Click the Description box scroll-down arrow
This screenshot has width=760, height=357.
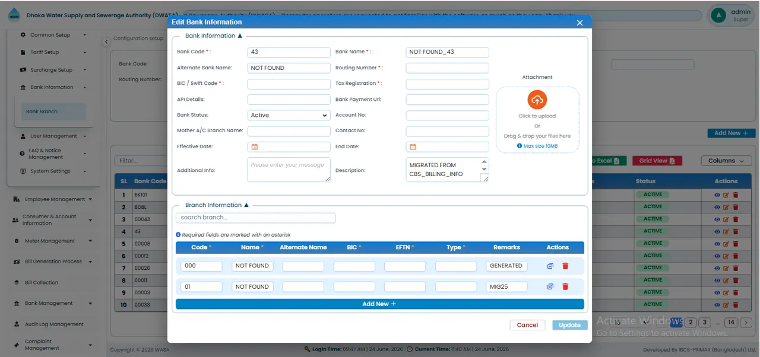click(x=484, y=170)
